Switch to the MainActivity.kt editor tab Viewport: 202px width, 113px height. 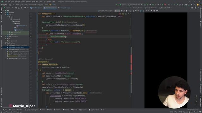click(36, 8)
